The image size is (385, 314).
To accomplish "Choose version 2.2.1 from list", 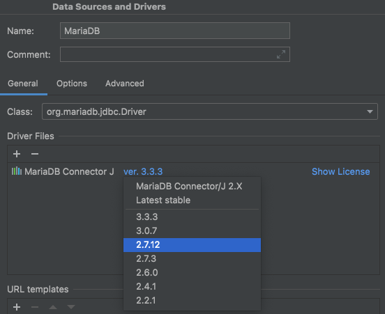I will coord(192,301).
